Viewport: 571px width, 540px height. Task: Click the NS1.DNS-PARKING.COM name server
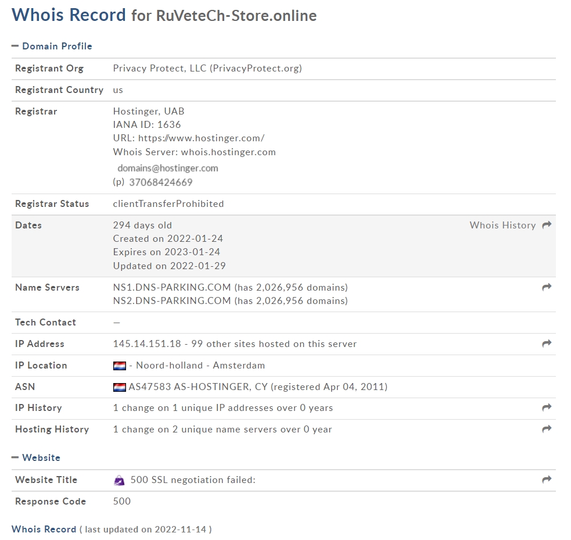click(x=172, y=287)
